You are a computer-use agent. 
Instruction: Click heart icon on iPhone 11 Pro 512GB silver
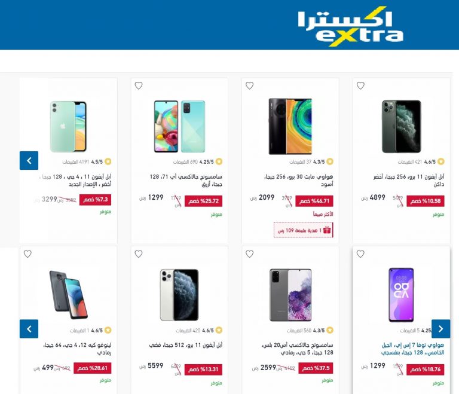click(x=139, y=254)
